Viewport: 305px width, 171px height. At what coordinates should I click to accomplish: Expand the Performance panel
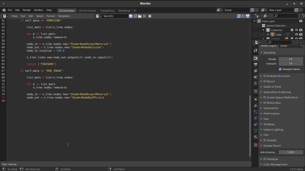tap(261, 114)
